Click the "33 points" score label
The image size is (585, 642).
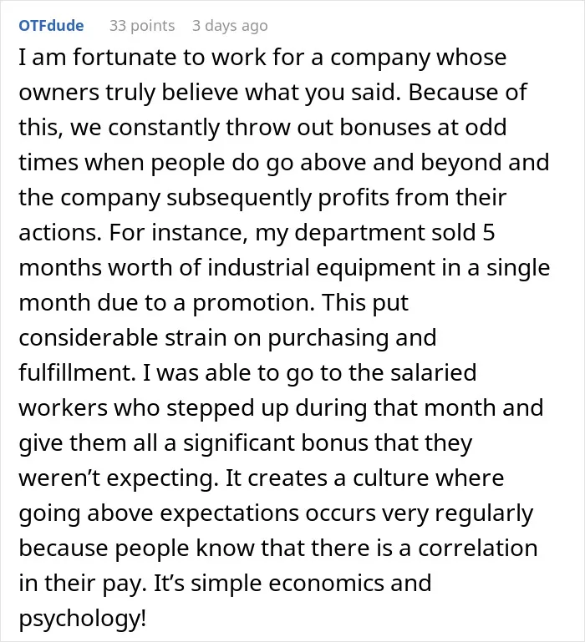[142, 25]
